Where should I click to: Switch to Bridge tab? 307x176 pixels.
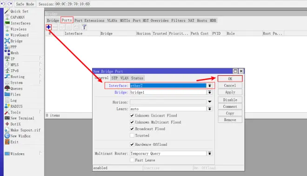click(x=53, y=20)
